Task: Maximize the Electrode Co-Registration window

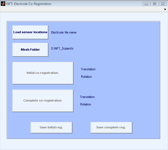Action: [154, 4]
